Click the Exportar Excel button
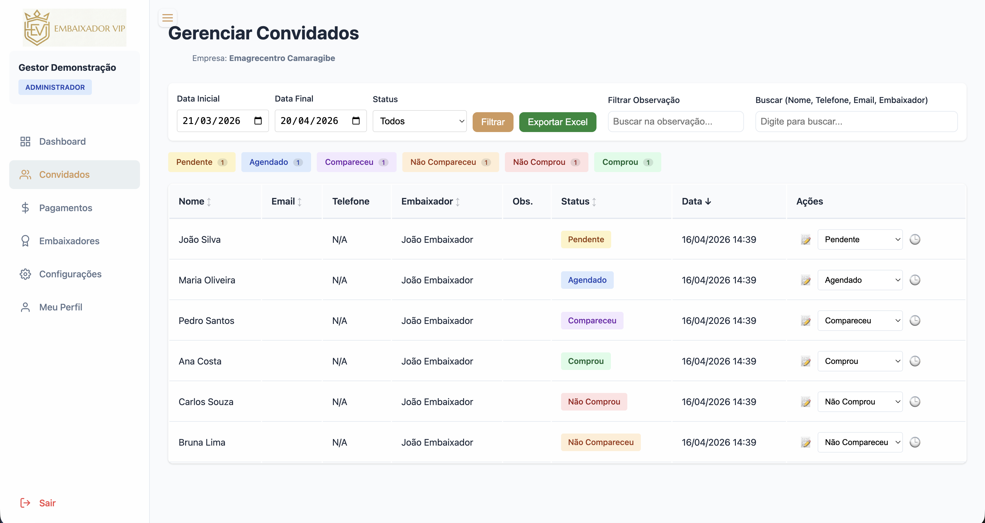 pyautogui.click(x=557, y=122)
